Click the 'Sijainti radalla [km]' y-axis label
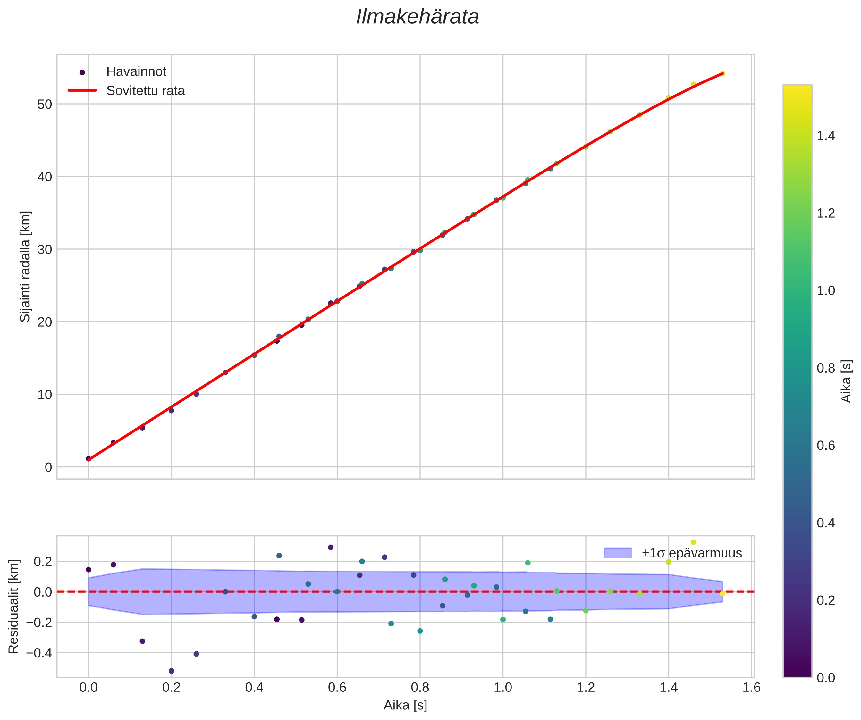 tap(25, 266)
